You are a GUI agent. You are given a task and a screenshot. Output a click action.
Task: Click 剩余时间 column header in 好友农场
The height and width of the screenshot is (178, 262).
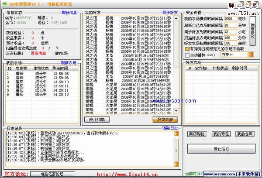point(240,68)
